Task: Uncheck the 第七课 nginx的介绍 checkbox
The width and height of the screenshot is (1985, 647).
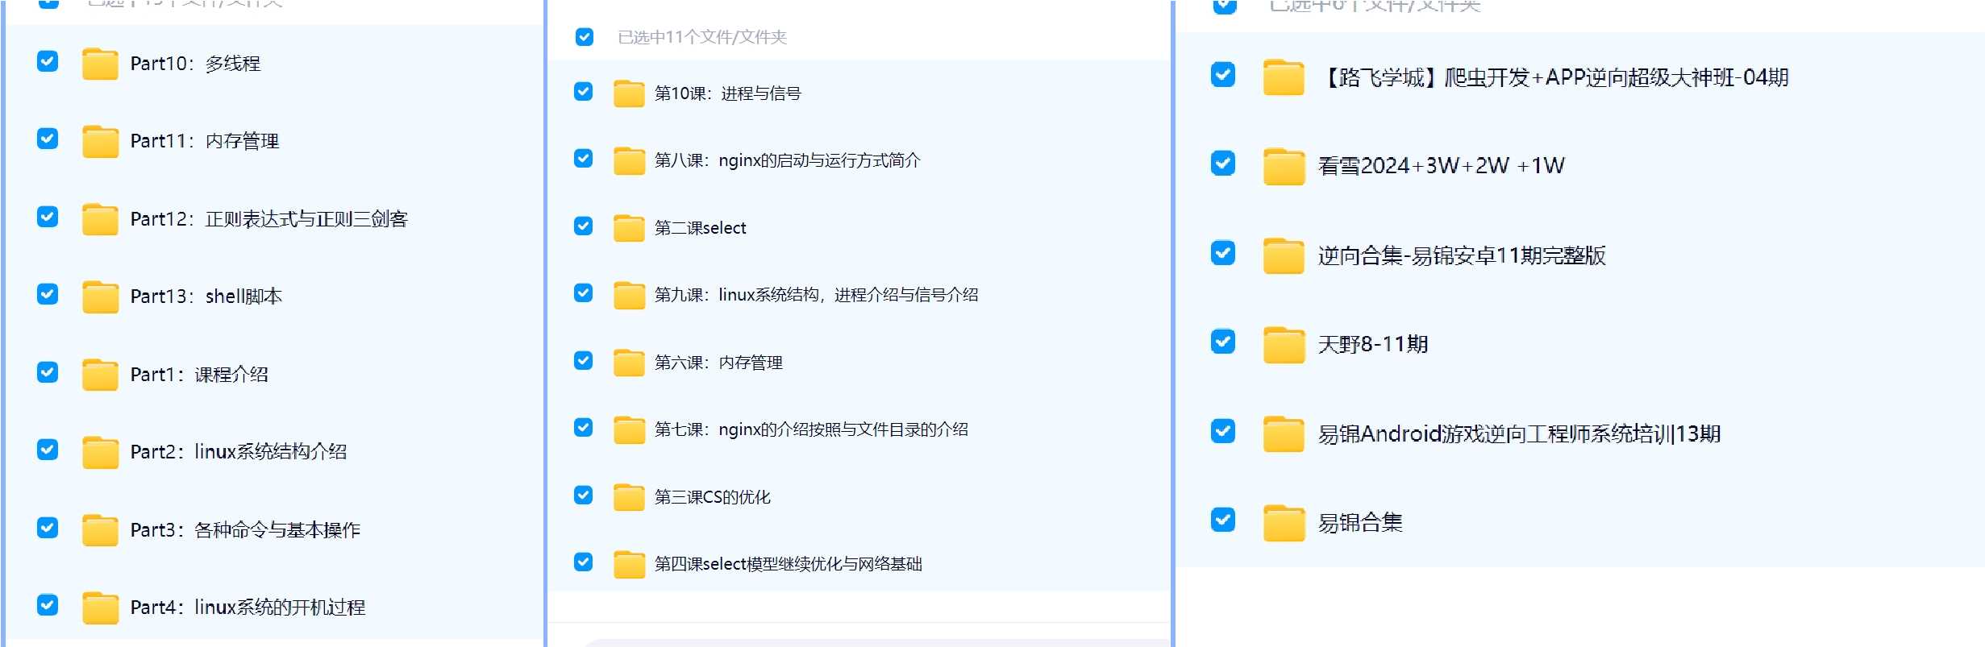Action: click(x=583, y=427)
